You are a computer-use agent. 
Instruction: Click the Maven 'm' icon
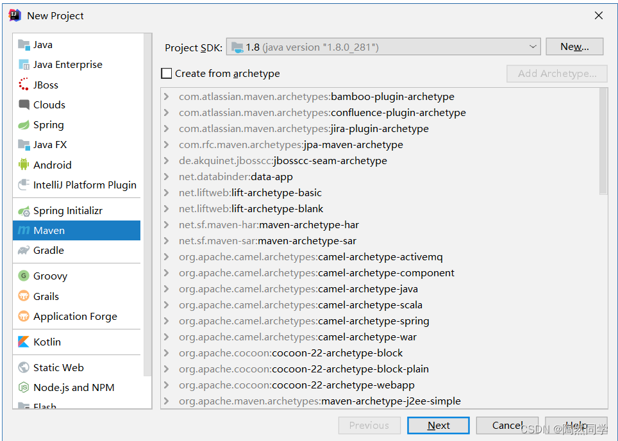click(x=24, y=231)
